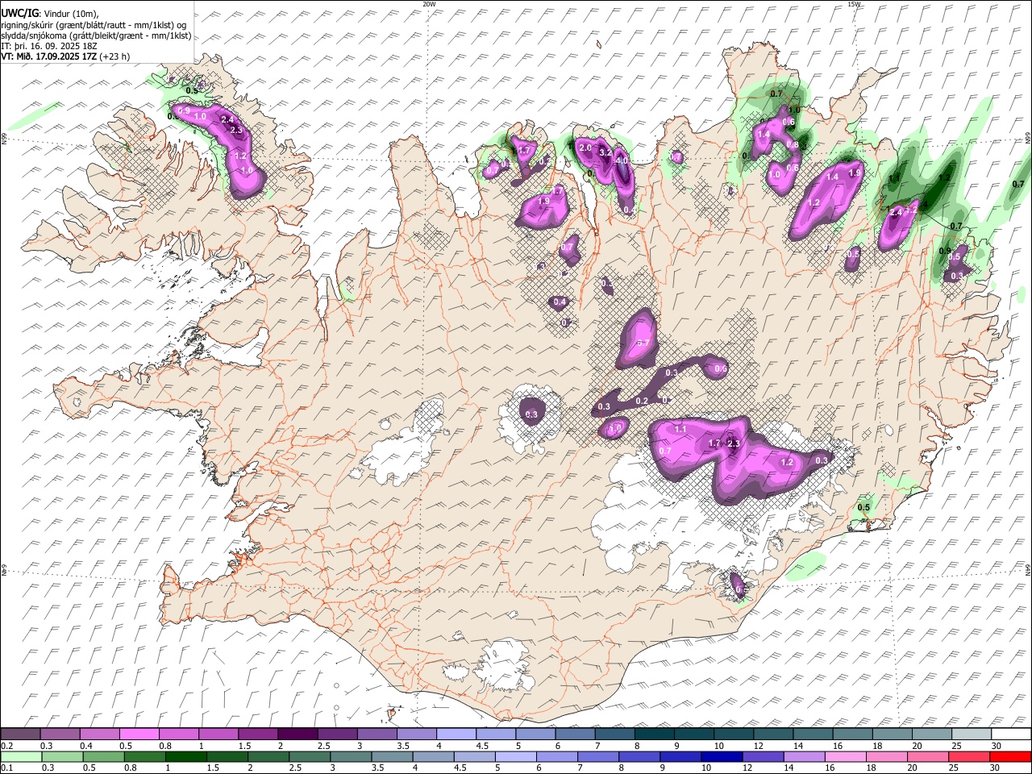Click the 0.1 label in rain legend
Screen dimensions: 1032x774
[x=6, y=768]
